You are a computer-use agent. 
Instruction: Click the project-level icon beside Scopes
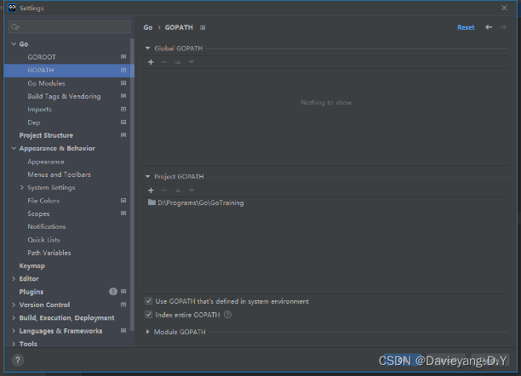(x=123, y=214)
